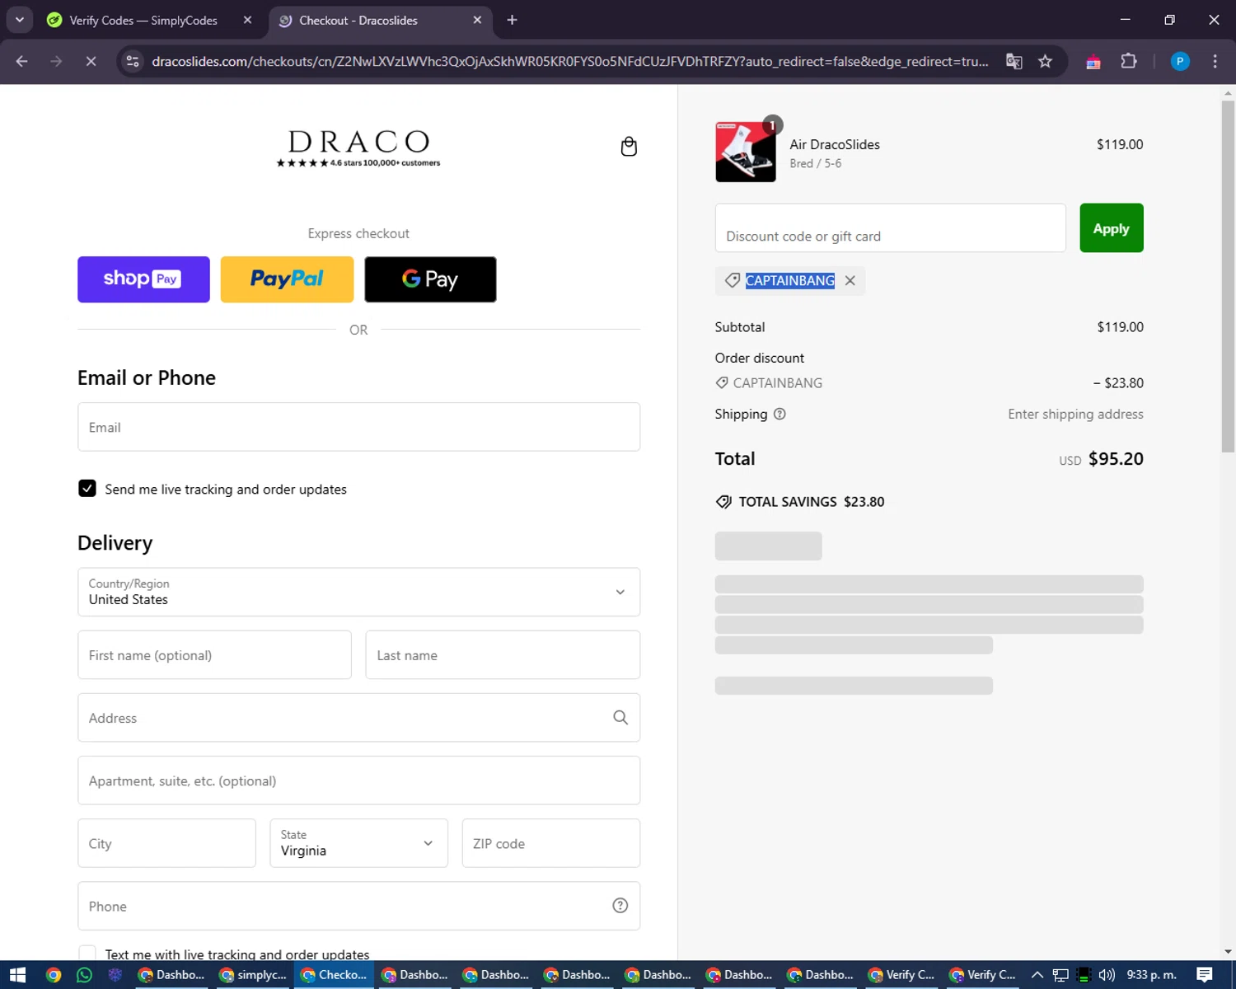Click the DRACO store logo
The image size is (1236, 989).
pos(358,148)
